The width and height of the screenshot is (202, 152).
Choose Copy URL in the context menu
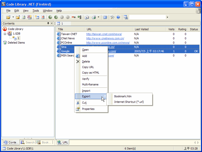click(x=91, y=67)
